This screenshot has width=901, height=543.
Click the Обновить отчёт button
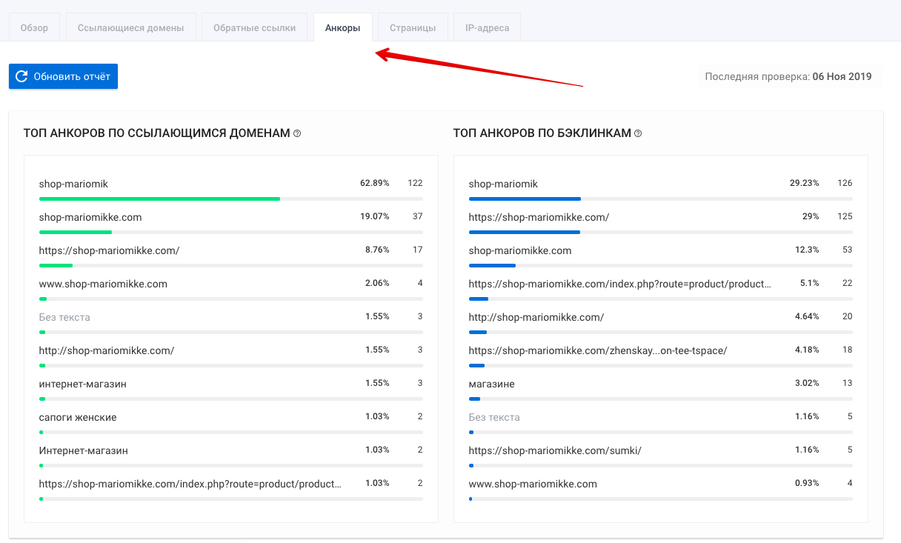pos(63,76)
